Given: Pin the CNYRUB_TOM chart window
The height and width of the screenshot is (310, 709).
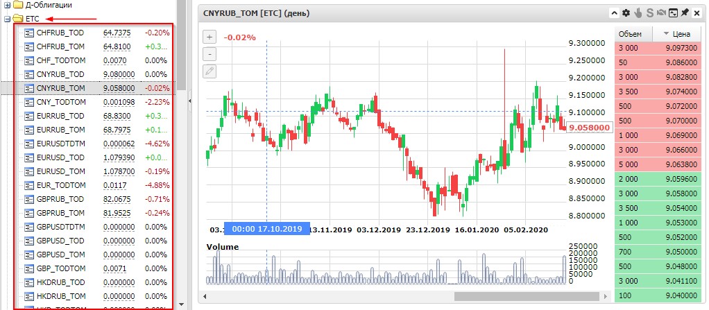Looking at the screenshot, I should [x=685, y=13].
